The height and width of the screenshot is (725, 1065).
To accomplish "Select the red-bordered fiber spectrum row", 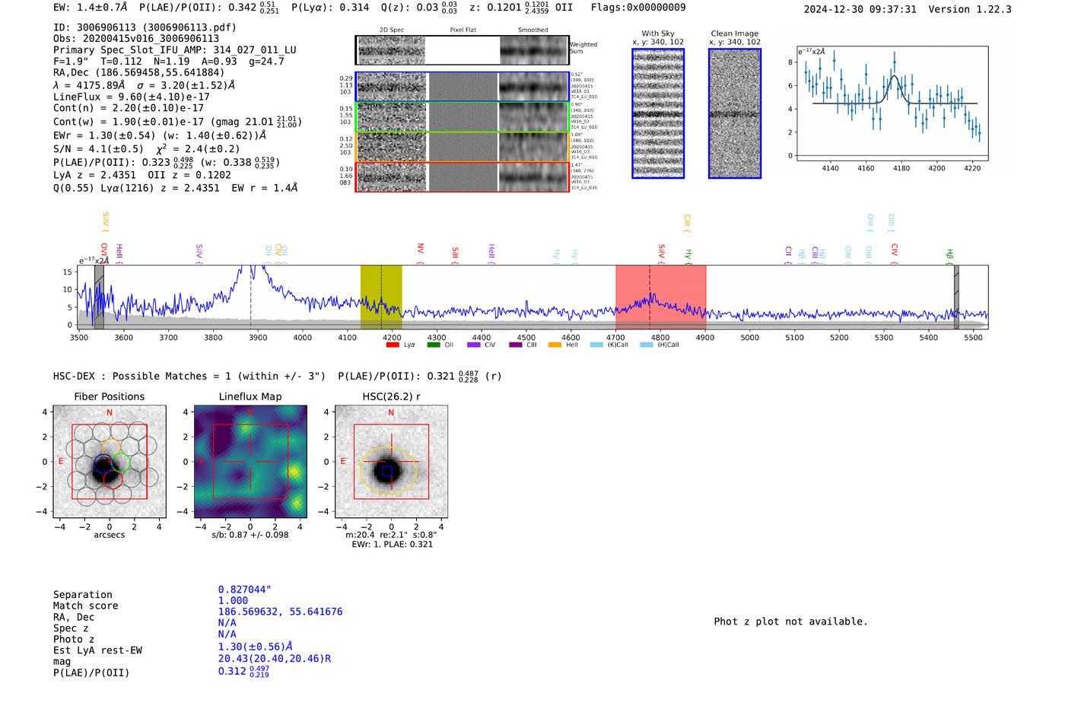I will (x=462, y=177).
